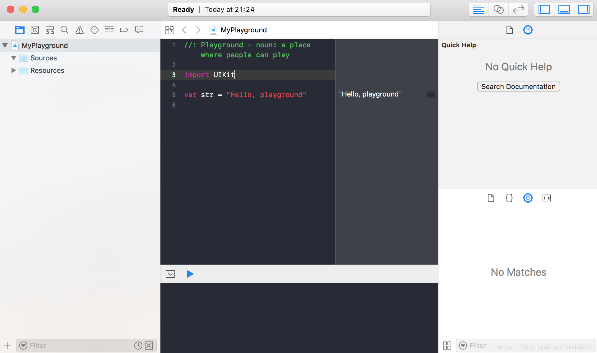Show the File Template library

click(491, 198)
